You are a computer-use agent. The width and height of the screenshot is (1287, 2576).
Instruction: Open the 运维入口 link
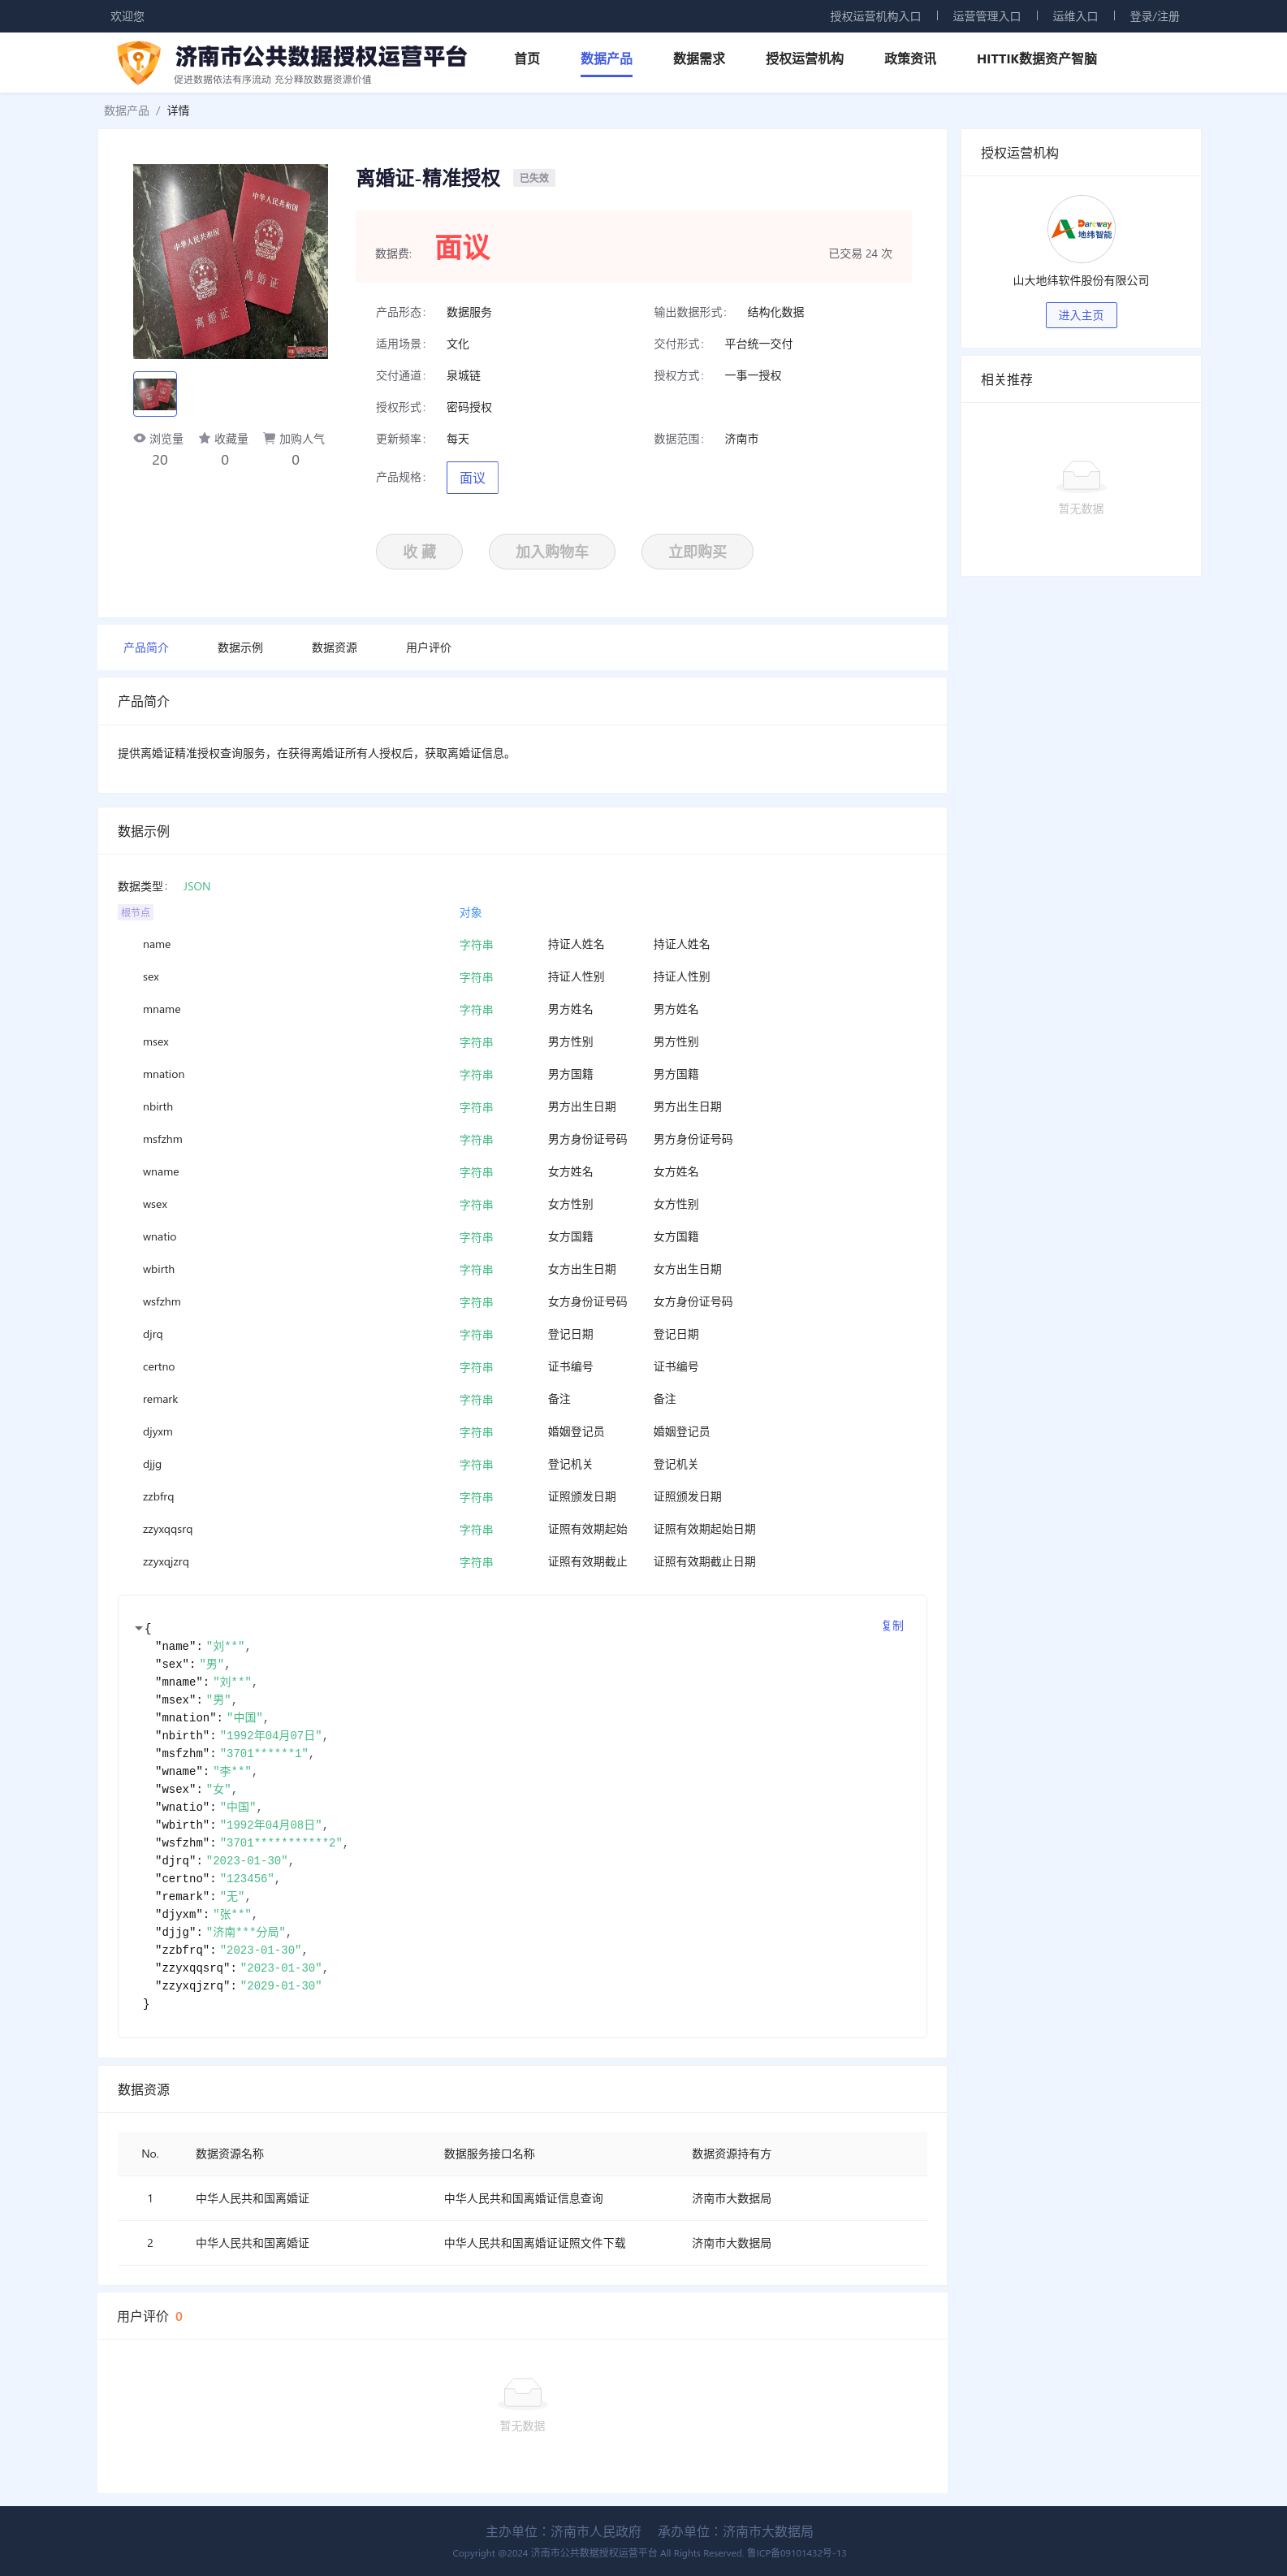[x=1074, y=16]
